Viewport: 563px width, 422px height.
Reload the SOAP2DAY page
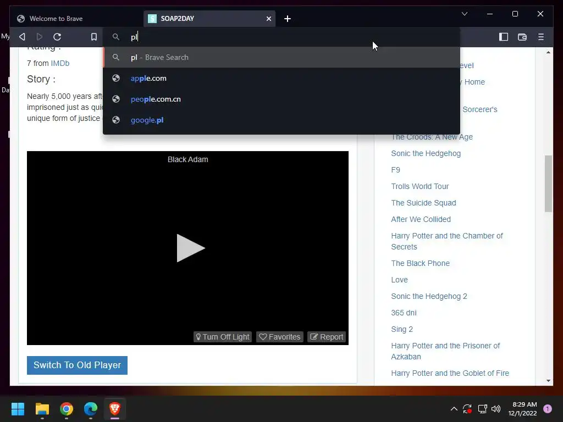coord(57,37)
